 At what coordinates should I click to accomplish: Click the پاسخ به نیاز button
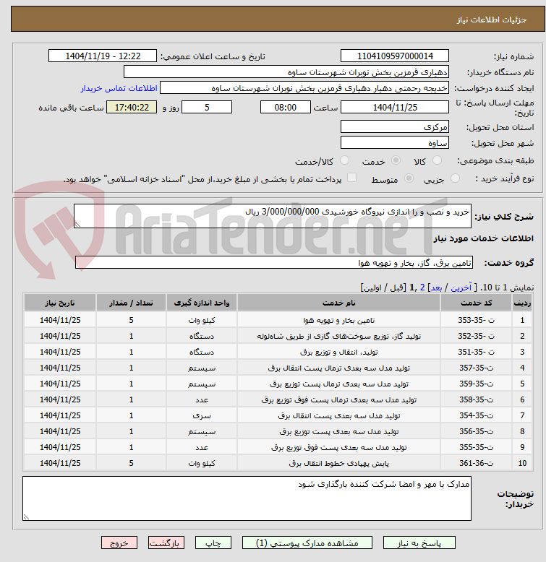coord(419,542)
